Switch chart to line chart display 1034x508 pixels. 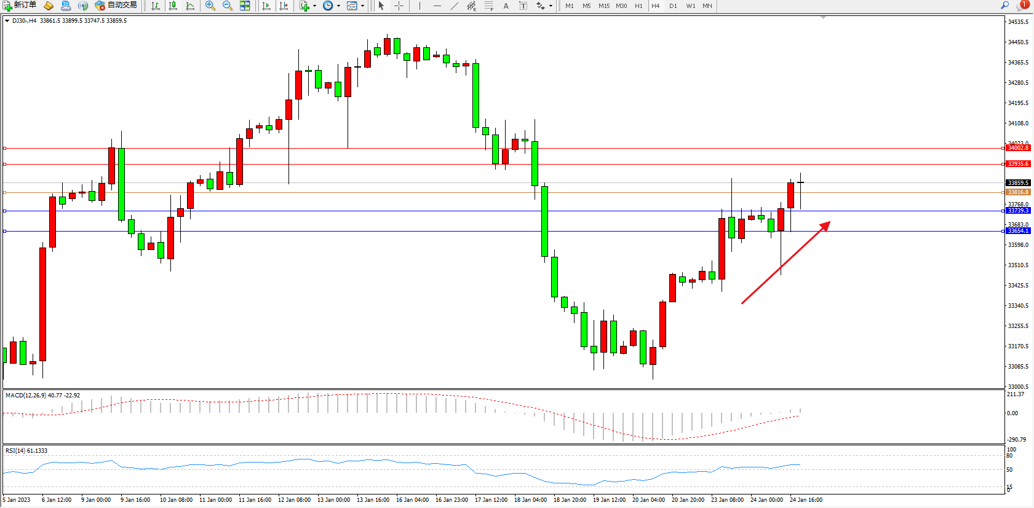click(190, 6)
